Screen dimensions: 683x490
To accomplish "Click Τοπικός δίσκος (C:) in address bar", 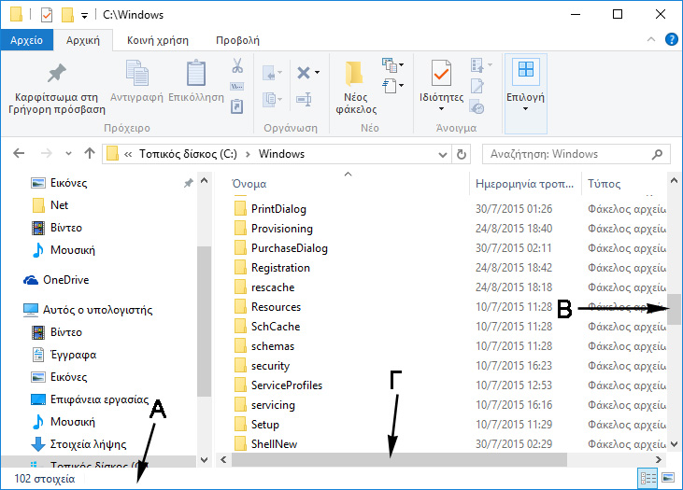I will coord(188,154).
